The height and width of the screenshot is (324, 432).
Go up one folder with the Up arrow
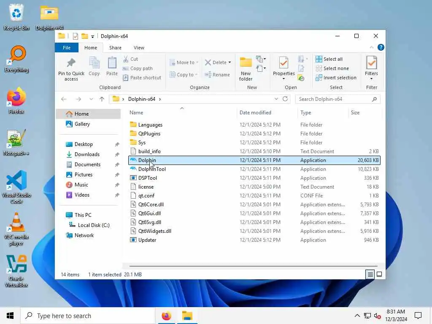pos(102,99)
